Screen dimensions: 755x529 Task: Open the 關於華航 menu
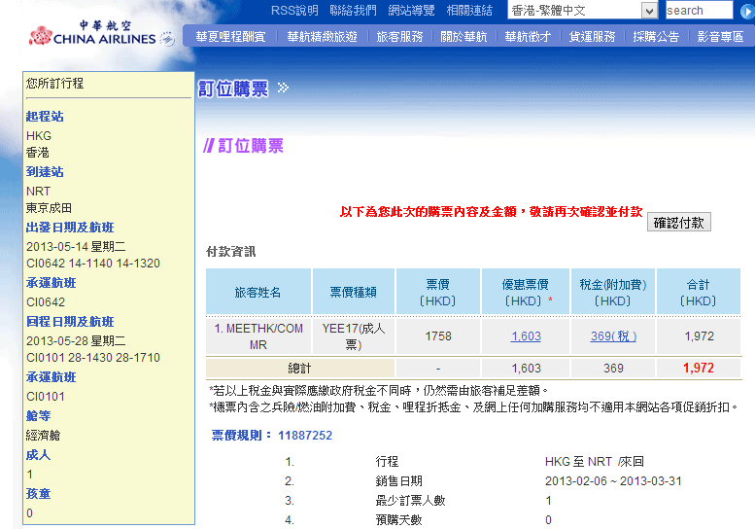tap(463, 37)
